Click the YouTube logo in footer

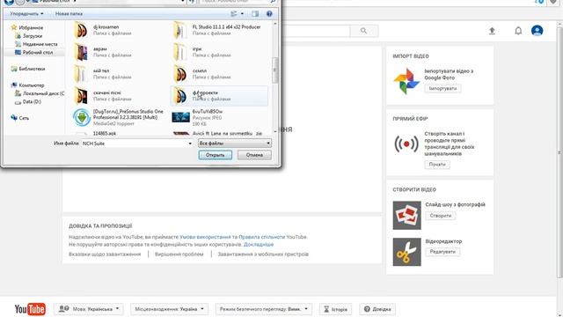pos(30,309)
